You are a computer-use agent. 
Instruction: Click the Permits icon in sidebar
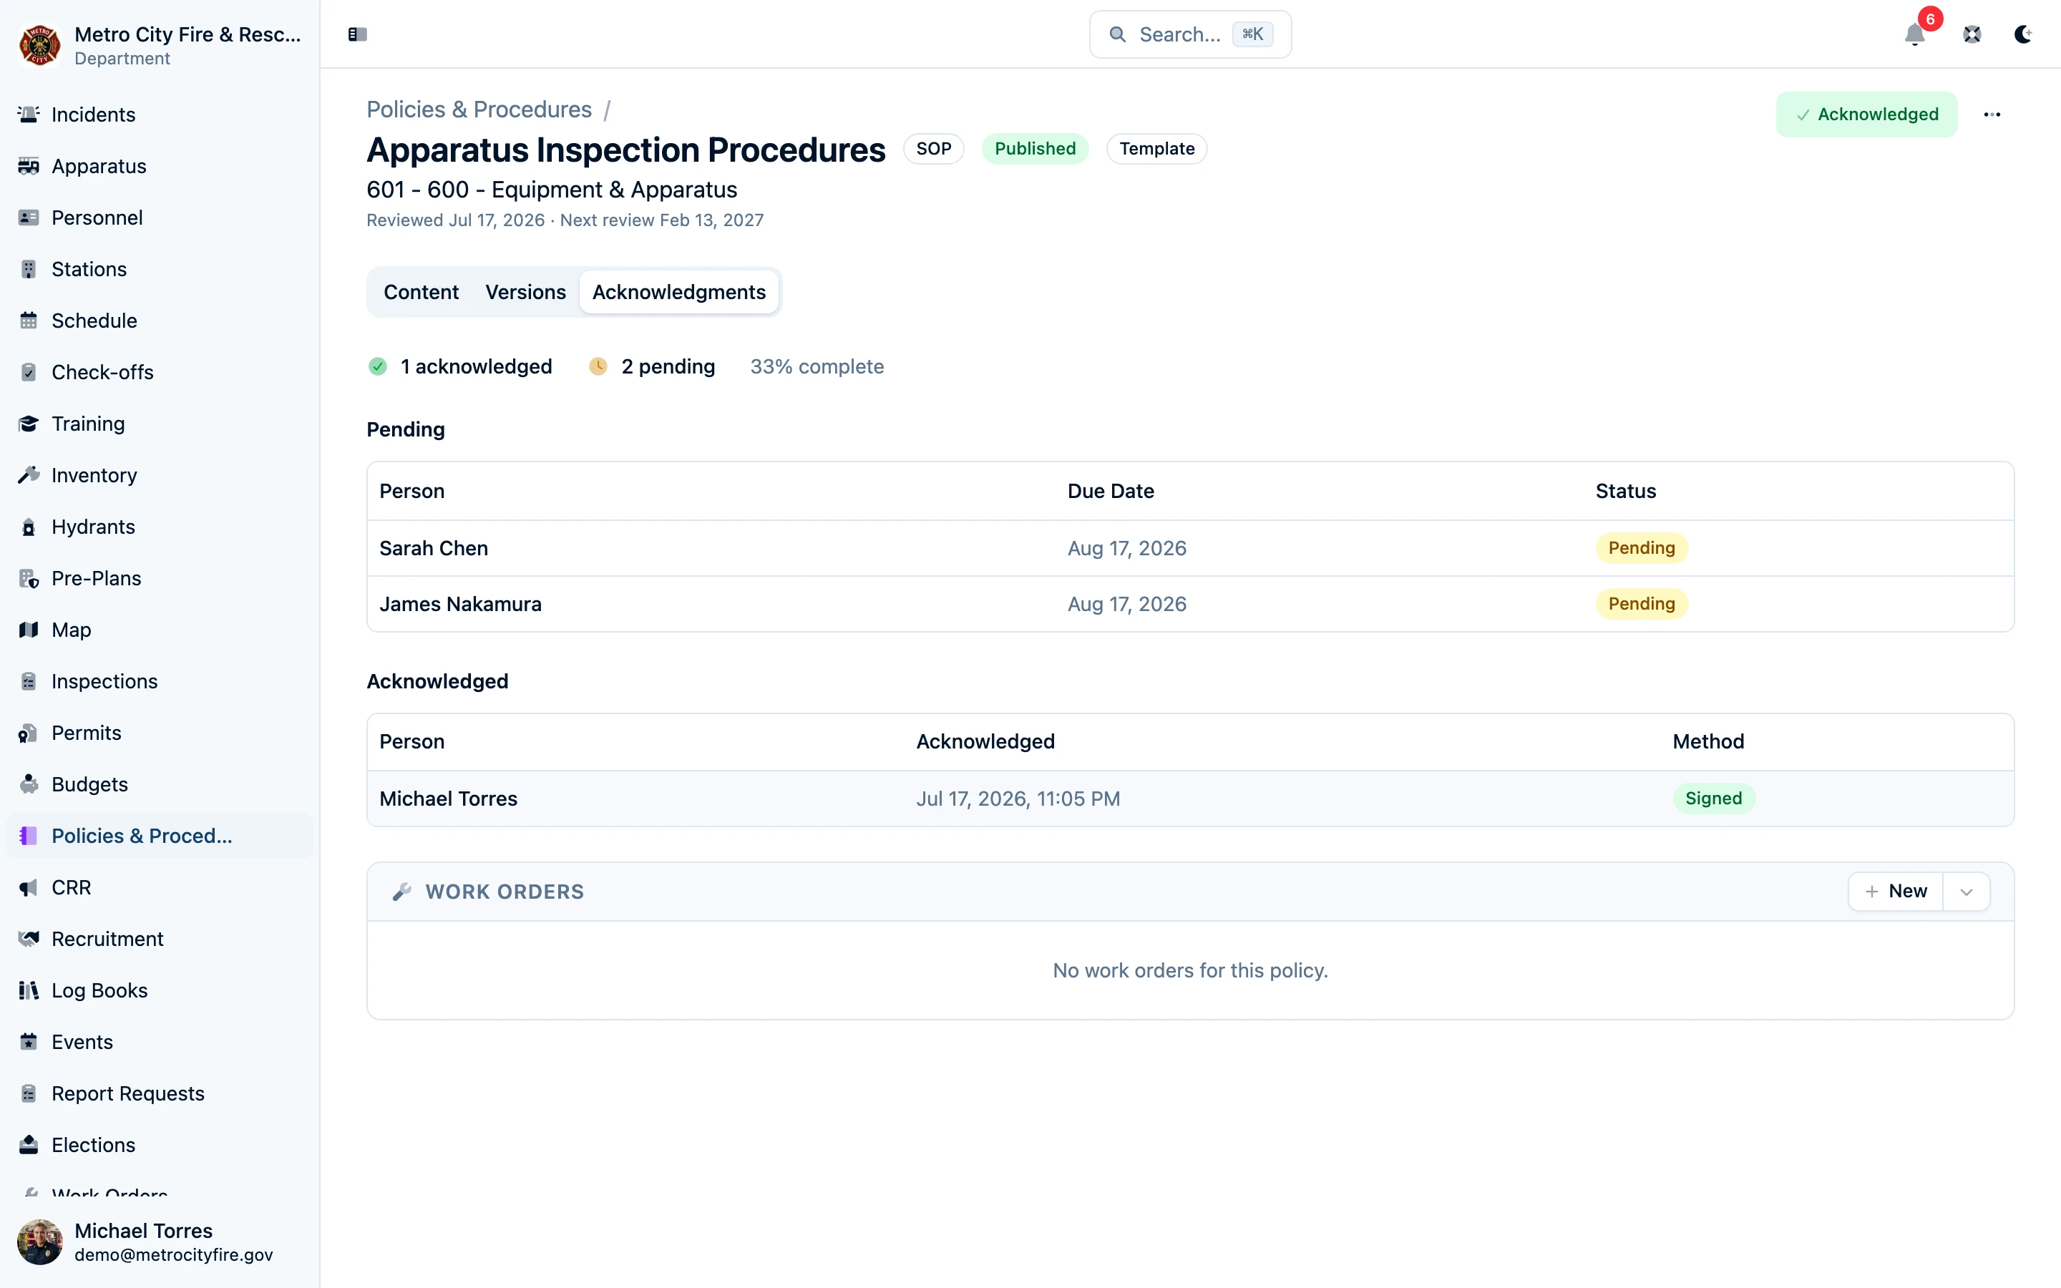(29, 733)
